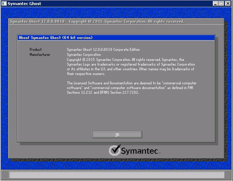Viewport: 233px width, 181px height.
Task: Click the Manufacturer field label
Action: point(40,55)
